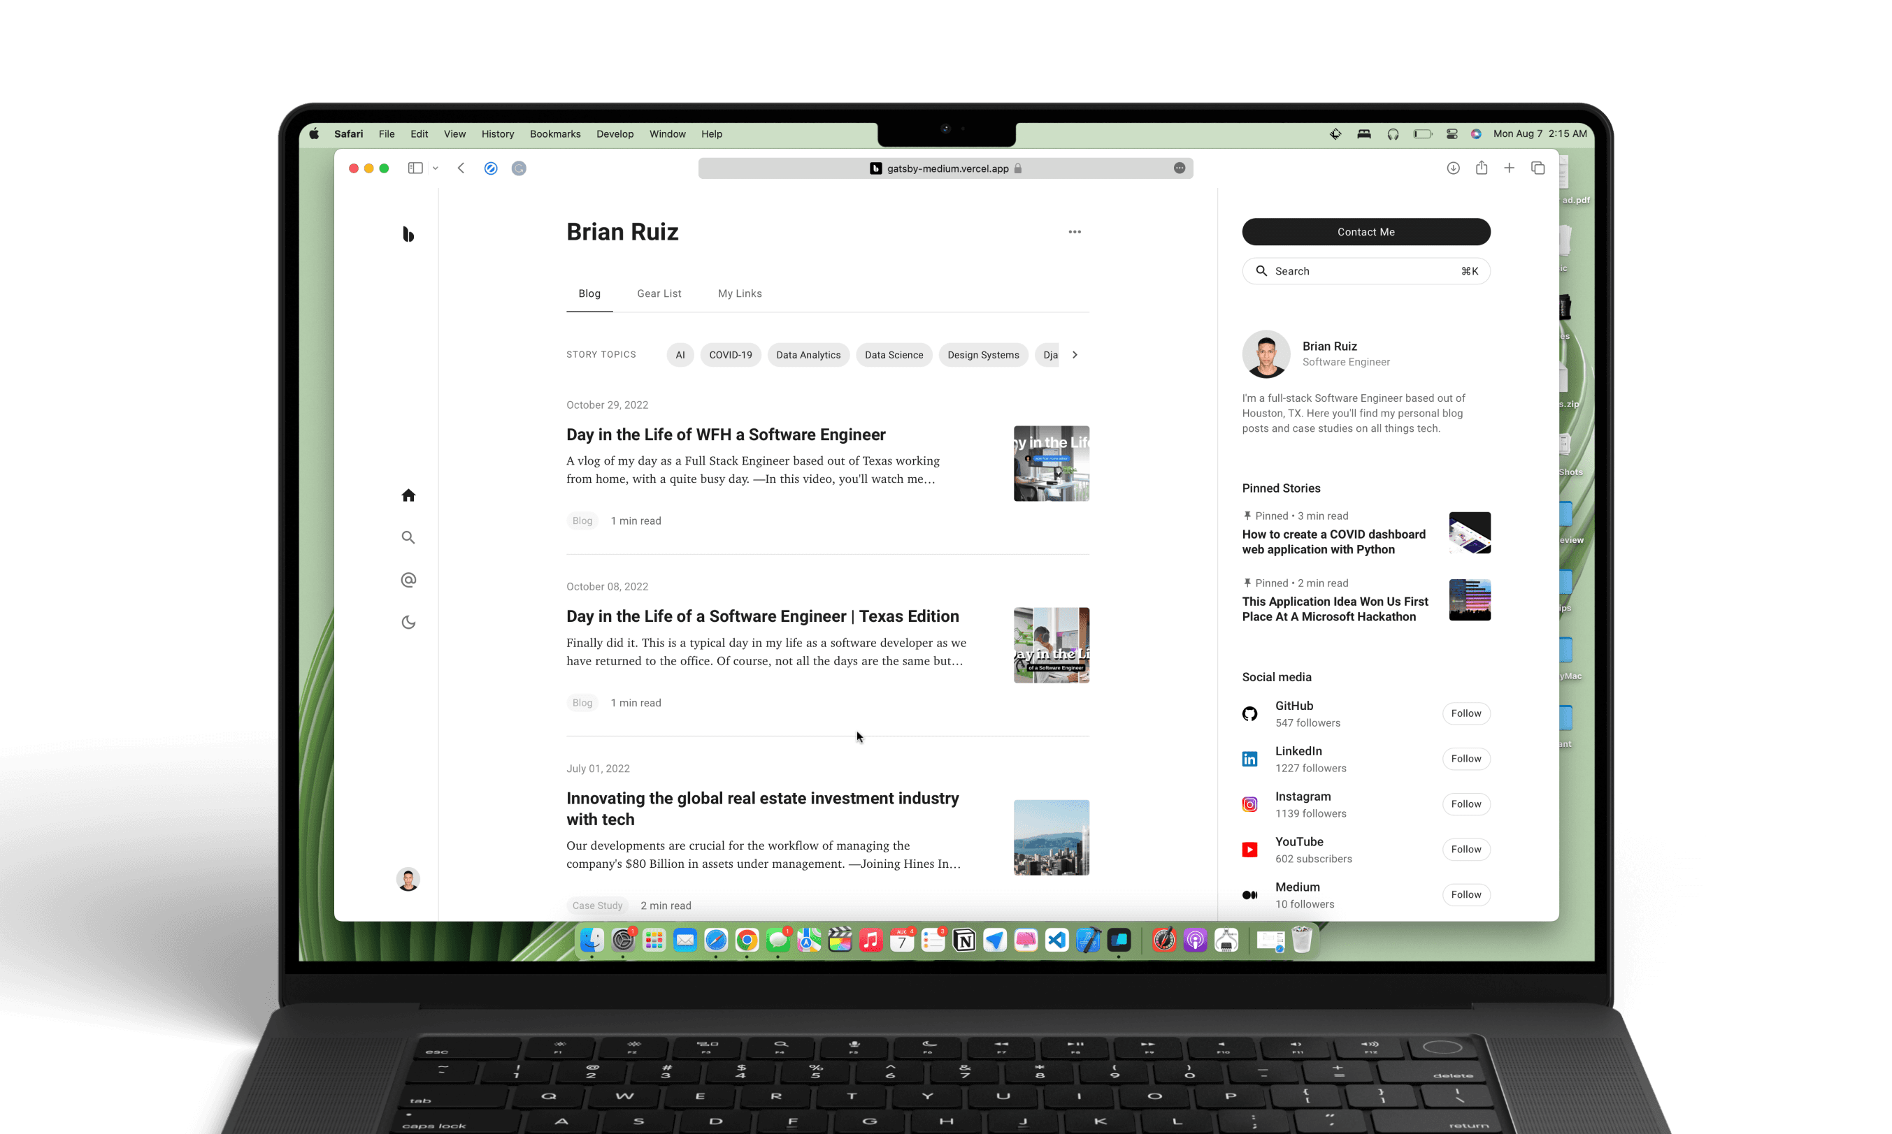Screen dimensions: 1892x1134
Task: Expand more story topics with right chevron
Action: coord(1075,354)
